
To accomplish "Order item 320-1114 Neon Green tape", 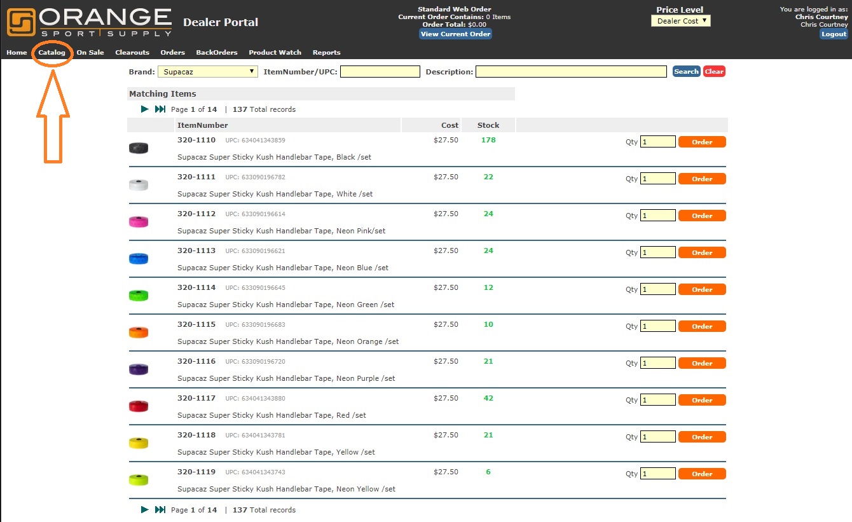I will tap(702, 289).
